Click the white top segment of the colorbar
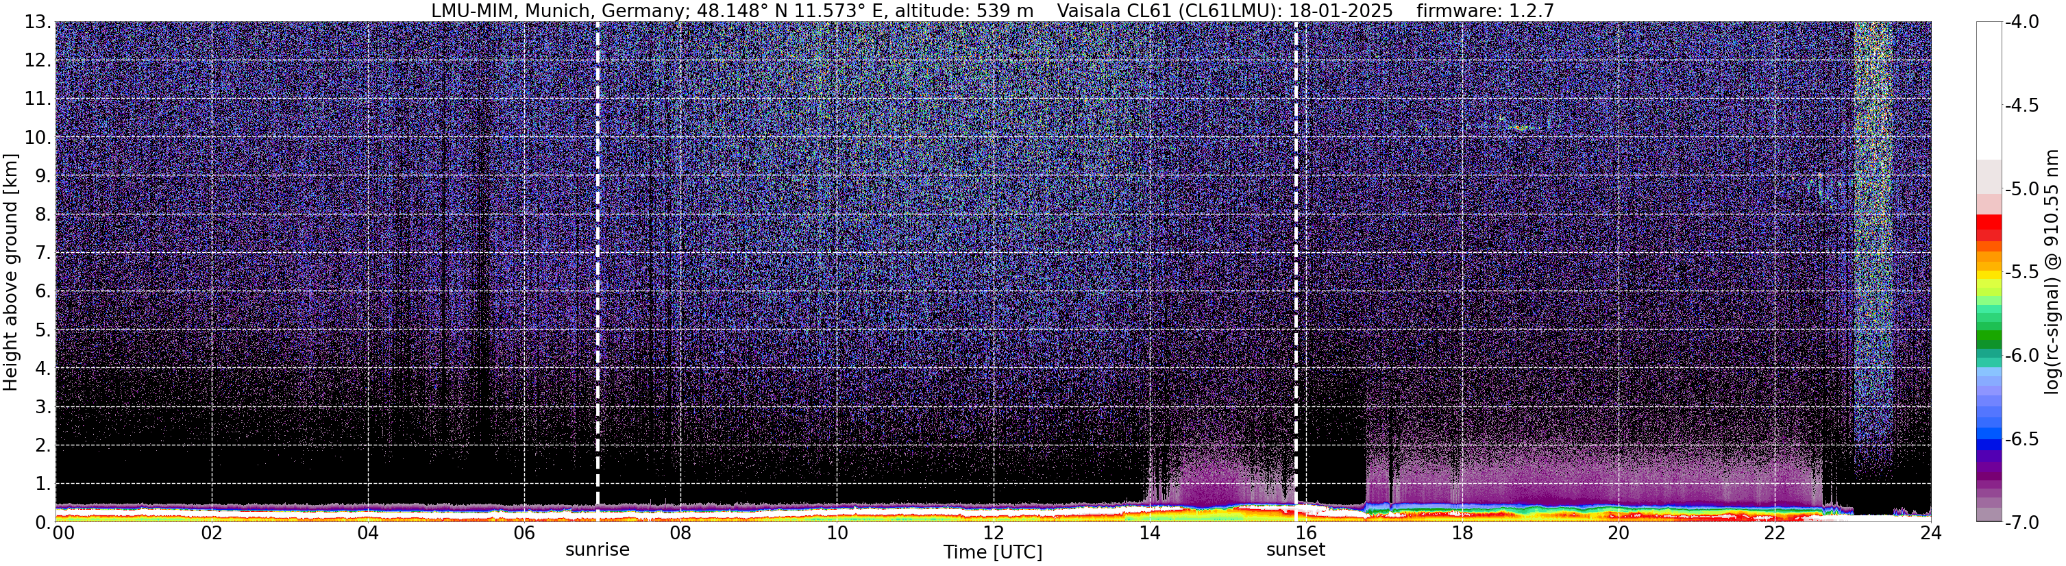Screen dimensions: 2066x566 (x=1989, y=90)
